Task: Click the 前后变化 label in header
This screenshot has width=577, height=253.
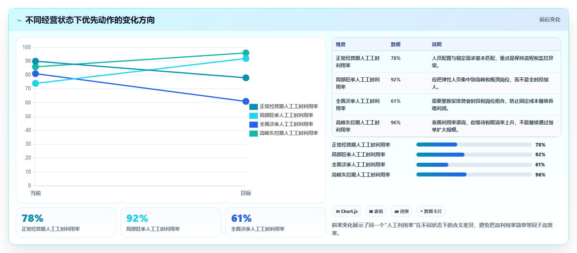Action: (x=549, y=19)
